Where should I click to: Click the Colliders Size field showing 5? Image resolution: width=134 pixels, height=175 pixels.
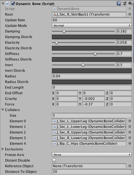coord(92,115)
